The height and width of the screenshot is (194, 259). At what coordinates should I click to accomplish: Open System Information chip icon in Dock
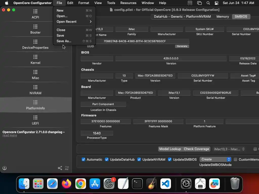click(200, 184)
